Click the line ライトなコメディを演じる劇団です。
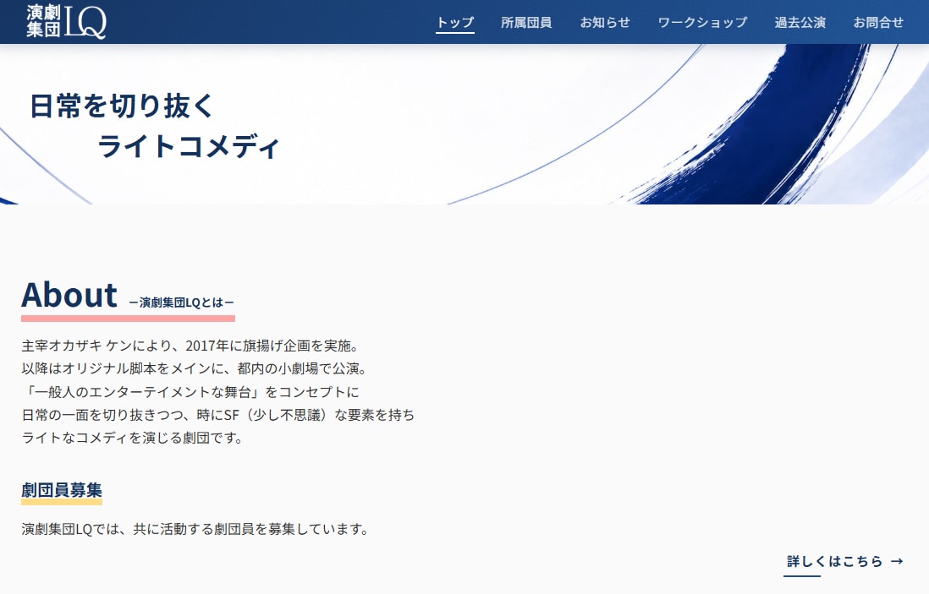This screenshot has height=594, width=929. (x=132, y=438)
